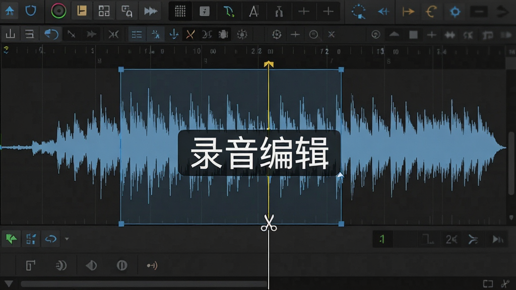The image size is (516, 290).
Task: Select the green-blue curve pen tool
Action: [x=229, y=12]
